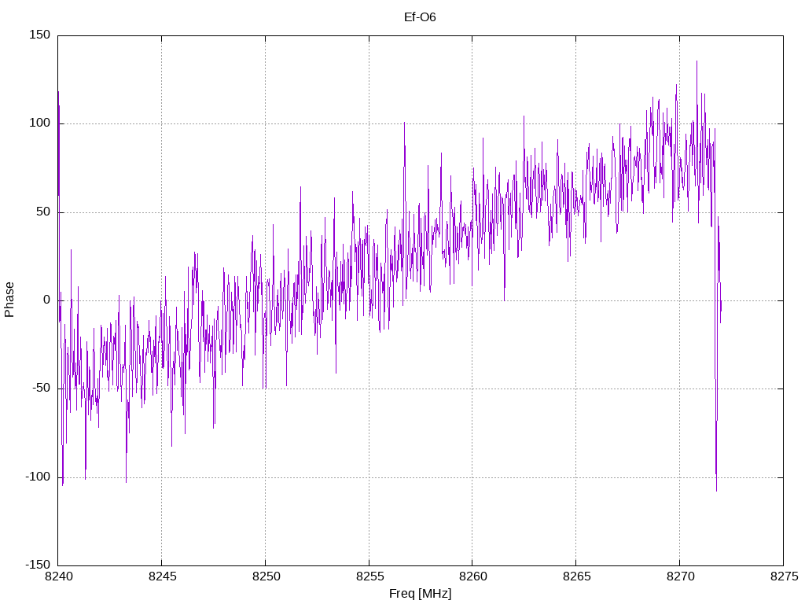This screenshot has height=604, width=805.
Task: Click the plot title Ef-O6
Action: [420, 17]
